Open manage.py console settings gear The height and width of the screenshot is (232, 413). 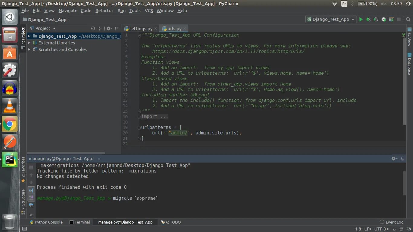(x=394, y=159)
